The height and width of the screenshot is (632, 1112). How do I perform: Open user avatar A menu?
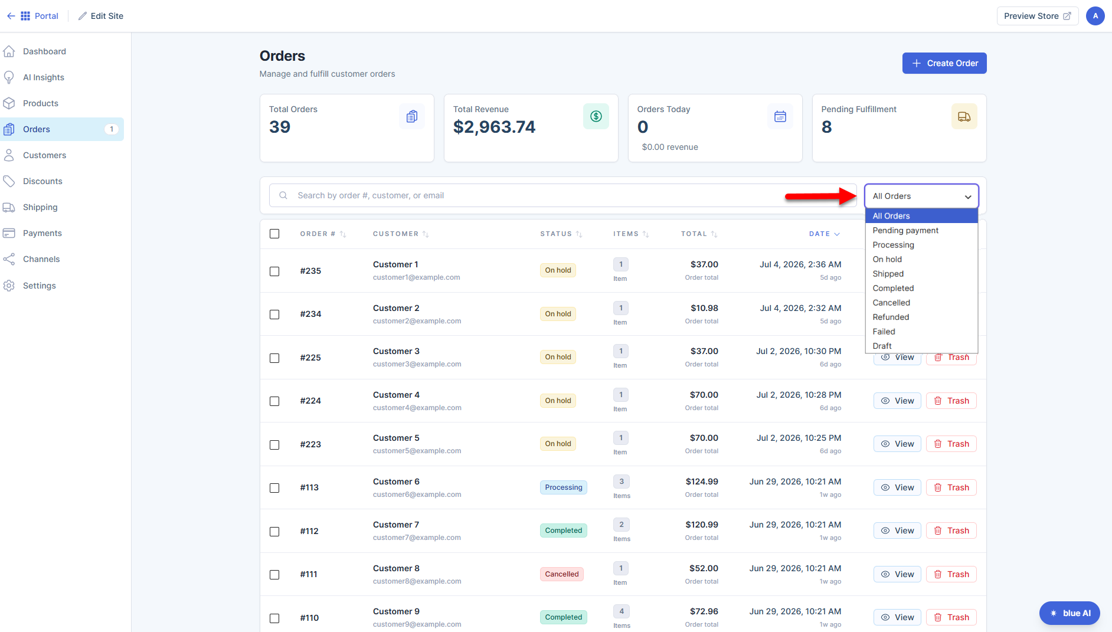point(1095,16)
